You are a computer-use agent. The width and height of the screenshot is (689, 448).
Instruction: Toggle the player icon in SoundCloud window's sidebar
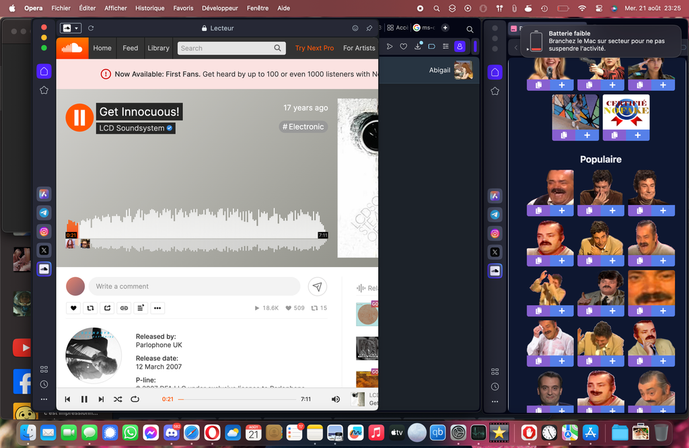coord(44,269)
